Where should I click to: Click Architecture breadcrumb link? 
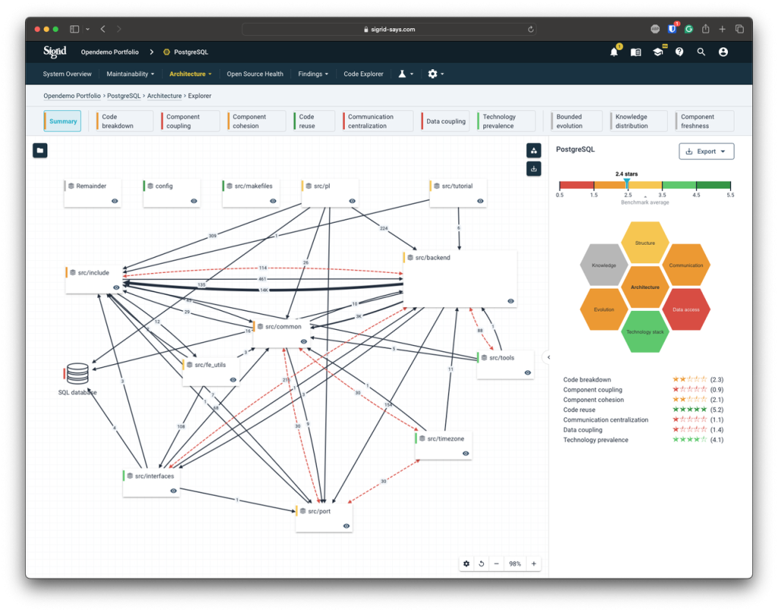point(164,96)
